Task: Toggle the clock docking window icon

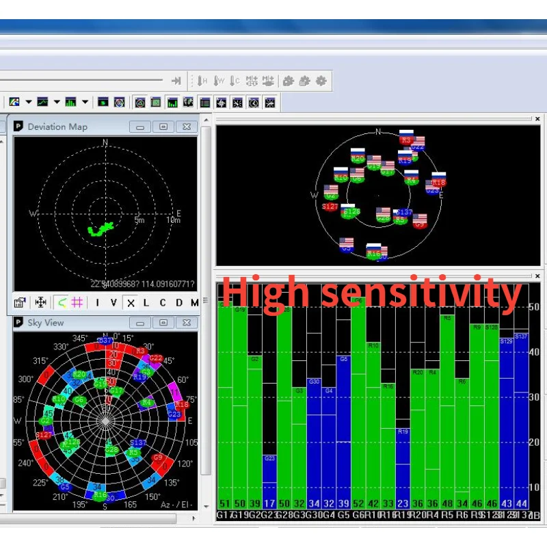Action: [x=254, y=103]
